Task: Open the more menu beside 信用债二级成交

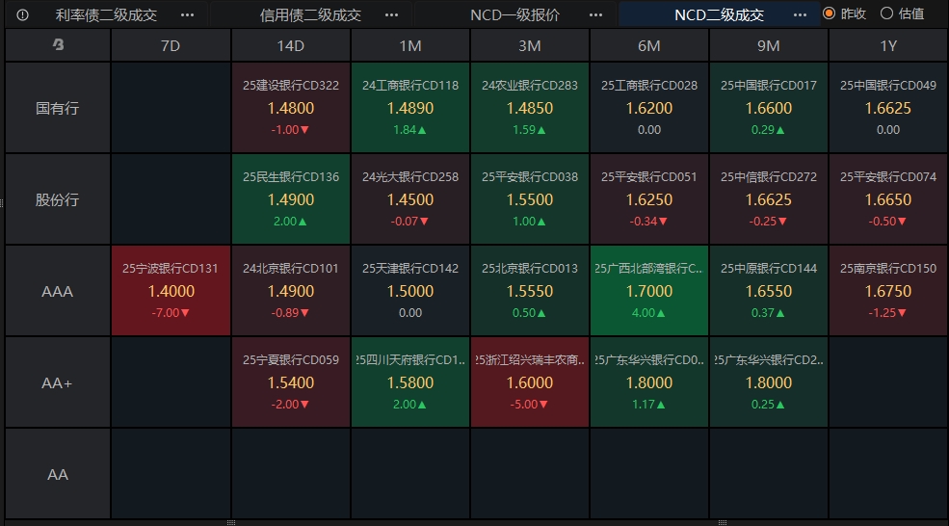Action: tap(391, 15)
